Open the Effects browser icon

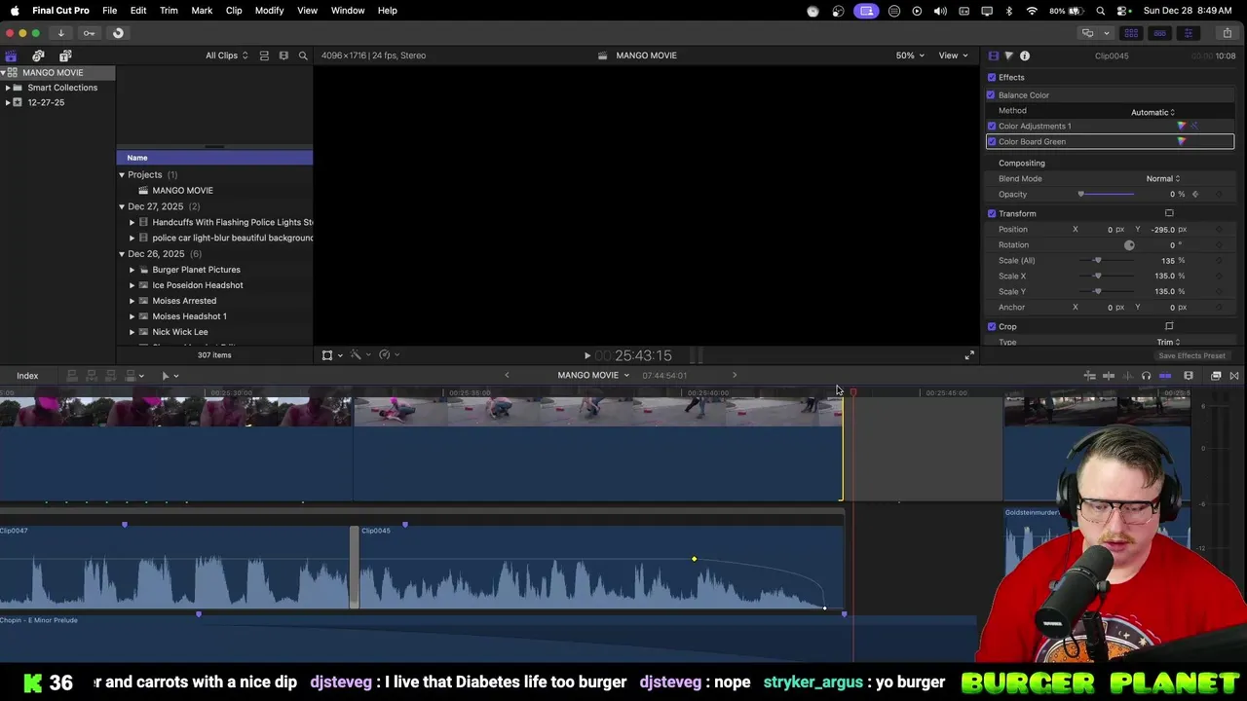(1216, 376)
